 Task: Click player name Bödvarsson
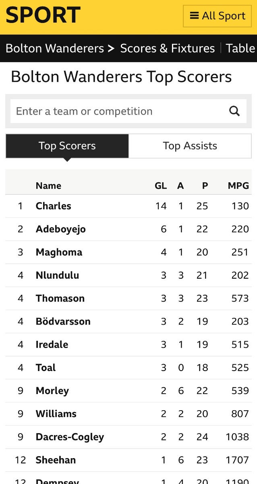pos(63,321)
